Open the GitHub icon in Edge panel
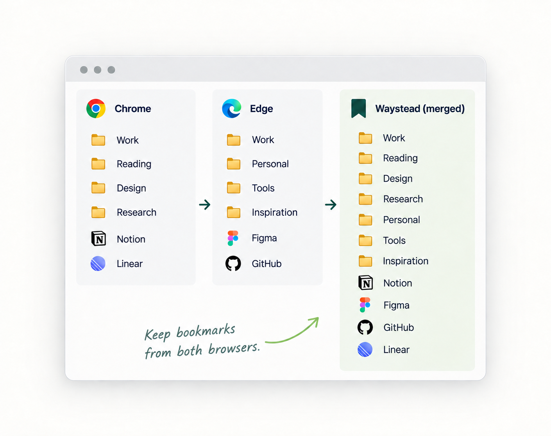Viewport: 551px width, 436px height. pyautogui.click(x=233, y=264)
